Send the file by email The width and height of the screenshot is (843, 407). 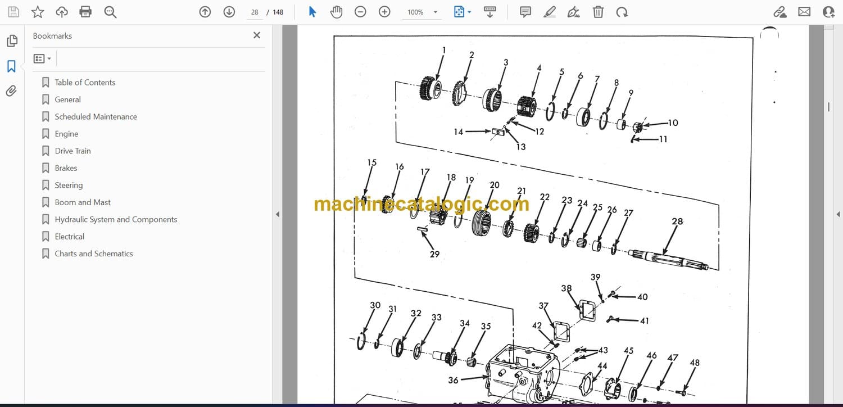804,12
